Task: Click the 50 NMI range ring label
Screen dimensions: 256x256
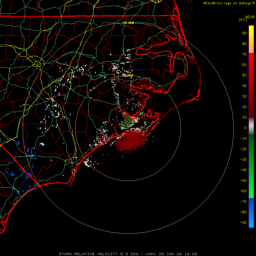Action: pos(128,75)
